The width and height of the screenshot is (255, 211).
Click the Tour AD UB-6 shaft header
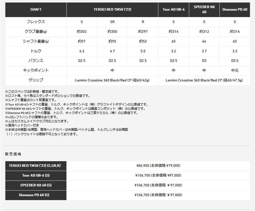174,10
